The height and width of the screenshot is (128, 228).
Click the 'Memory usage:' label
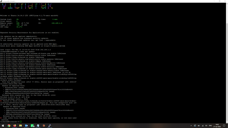pyautogui.click(x=6, y=23)
